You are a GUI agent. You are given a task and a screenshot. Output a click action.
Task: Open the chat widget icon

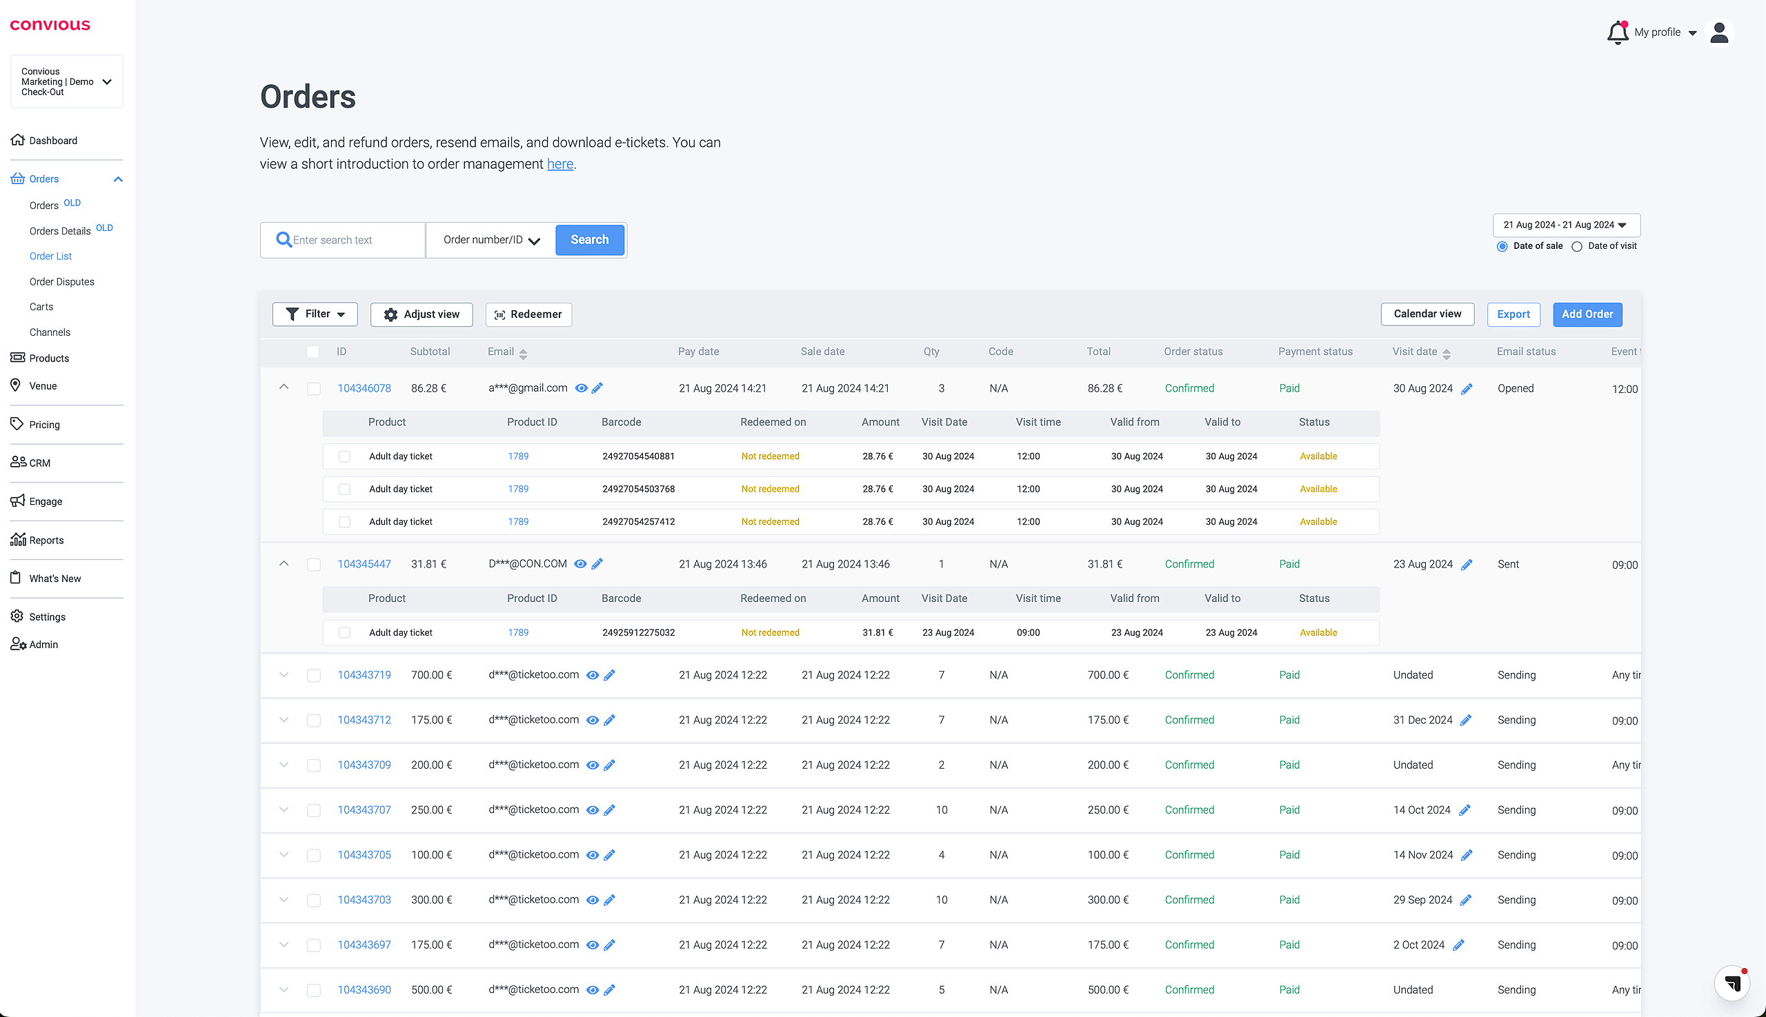pos(1732,983)
